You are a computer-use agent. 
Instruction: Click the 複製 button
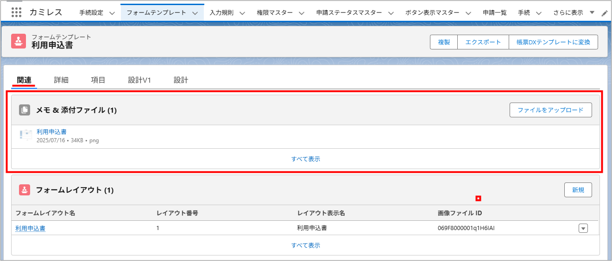tap(444, 42)
